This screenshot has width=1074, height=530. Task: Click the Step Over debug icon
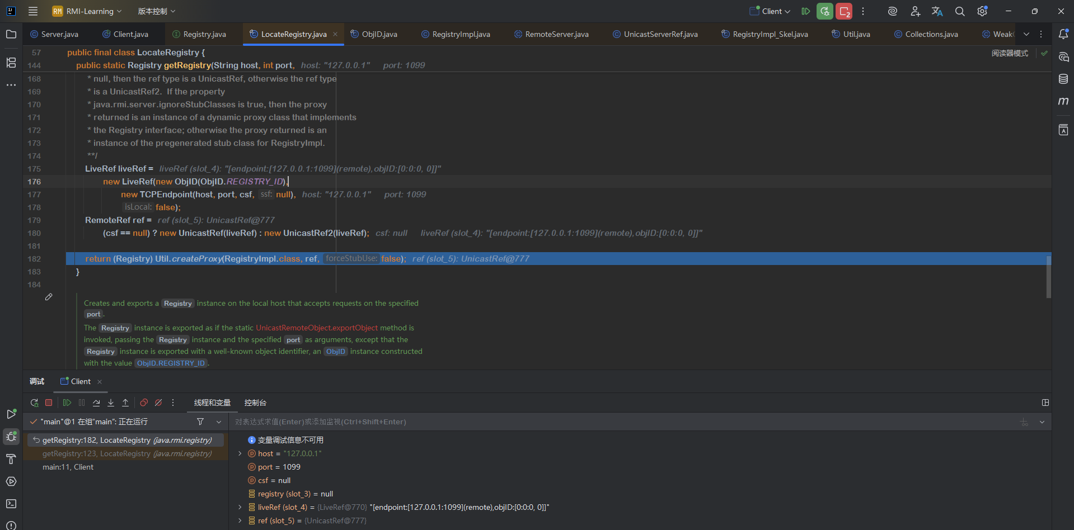tap(96, 403)
